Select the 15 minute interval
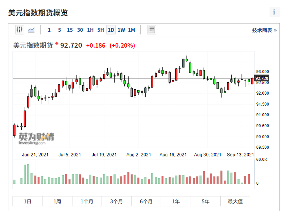This screenshot has height=218, width=287. 70,30
